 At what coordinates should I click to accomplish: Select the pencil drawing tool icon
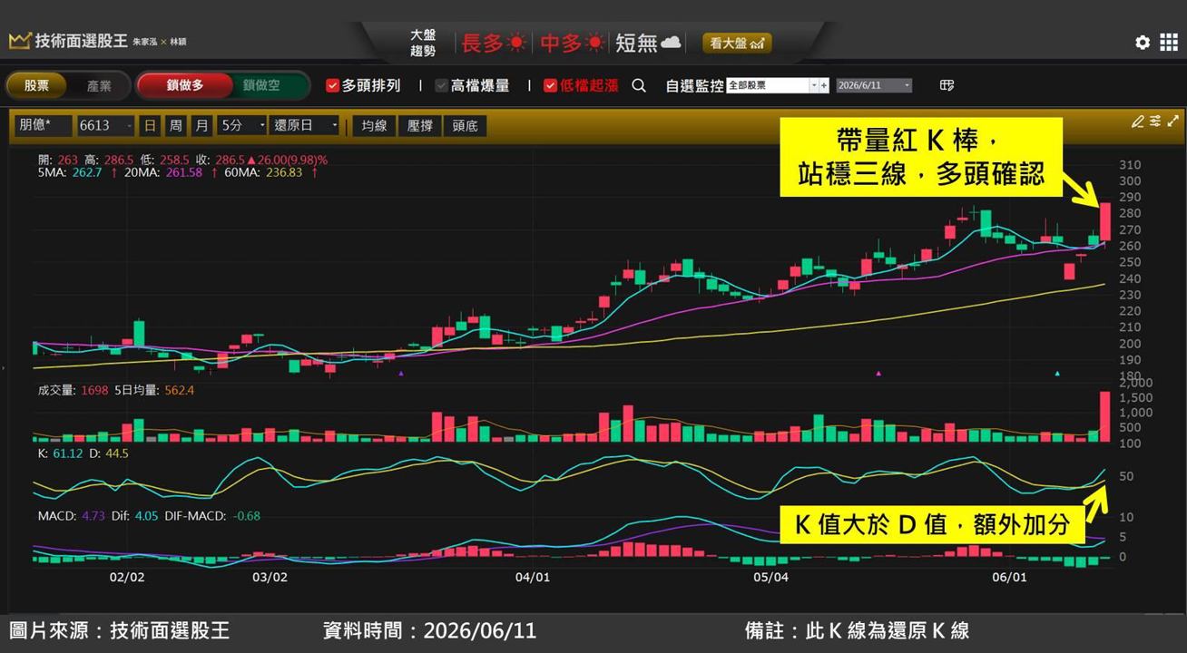tap(1137, 121)
